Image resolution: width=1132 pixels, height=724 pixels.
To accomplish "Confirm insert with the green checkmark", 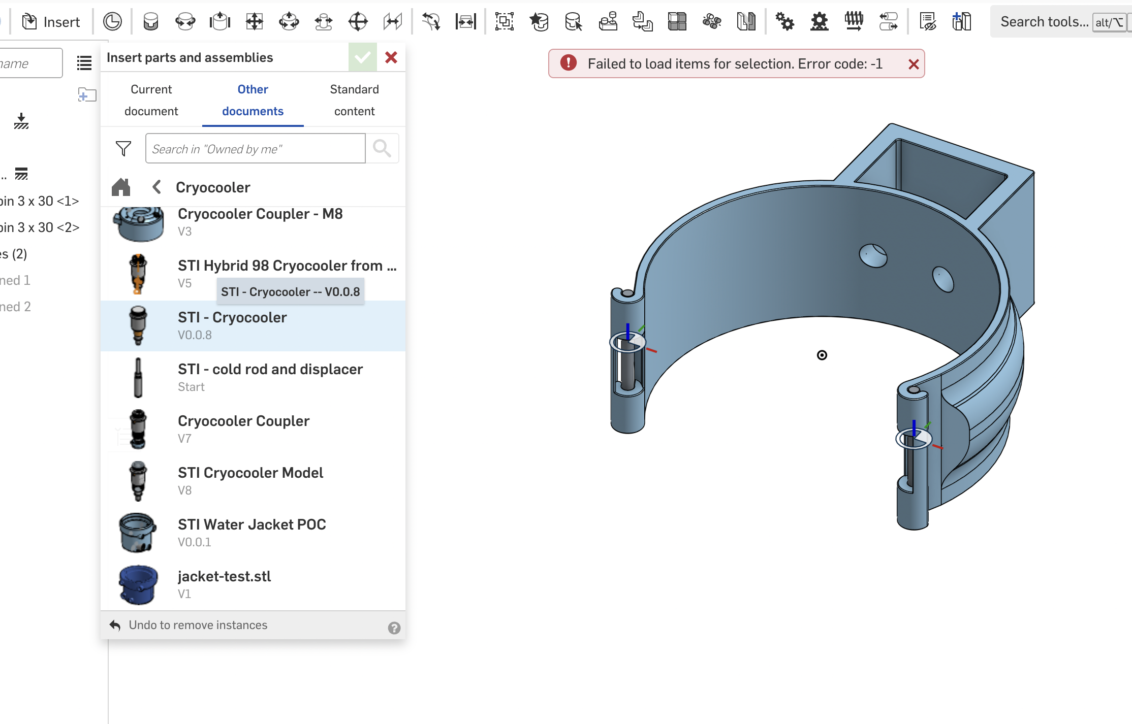I will (363, 57).
